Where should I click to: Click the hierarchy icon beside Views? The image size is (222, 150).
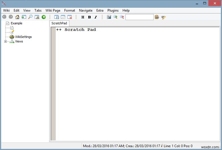pyautogui.click(x=12, y=41)
